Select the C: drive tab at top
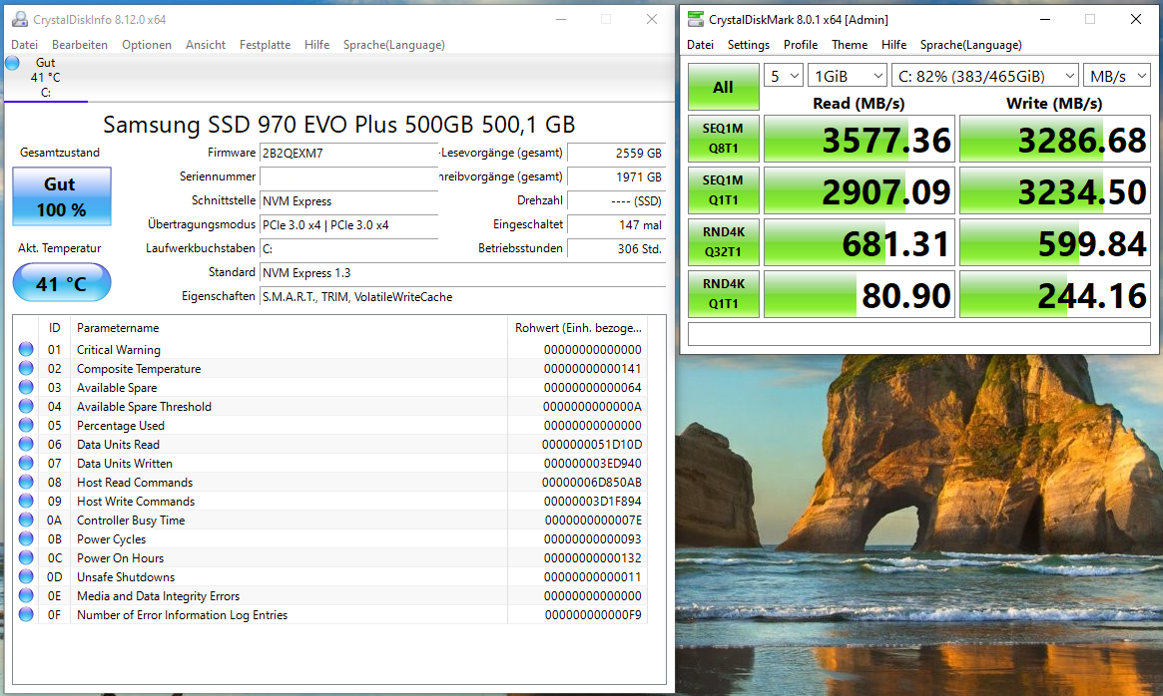The height and width of the screenshot is (696, 1163). tap(45, 78)
